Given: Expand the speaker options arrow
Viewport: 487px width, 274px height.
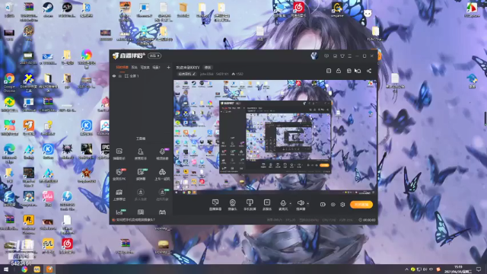Looking at the screenshot, I should click(x=307, y=203).
